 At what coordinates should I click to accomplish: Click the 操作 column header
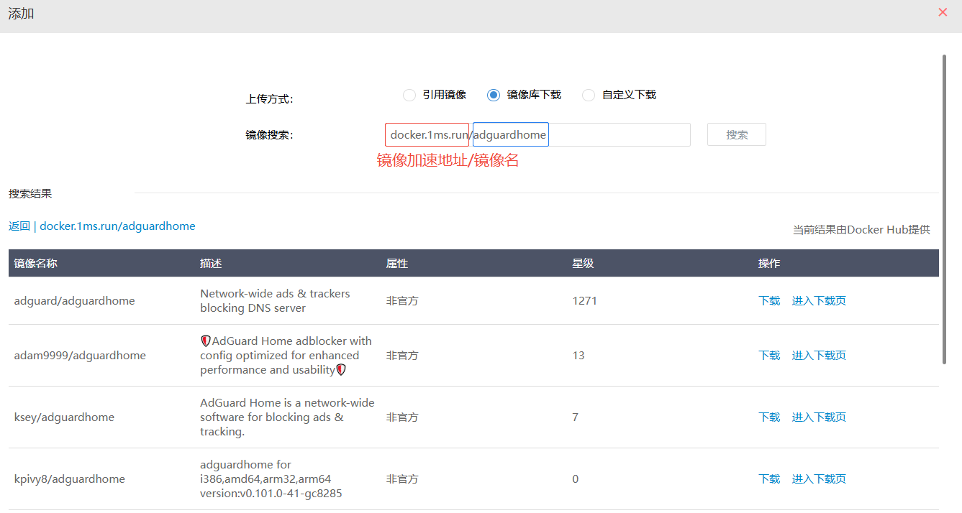tap(769, 263)
